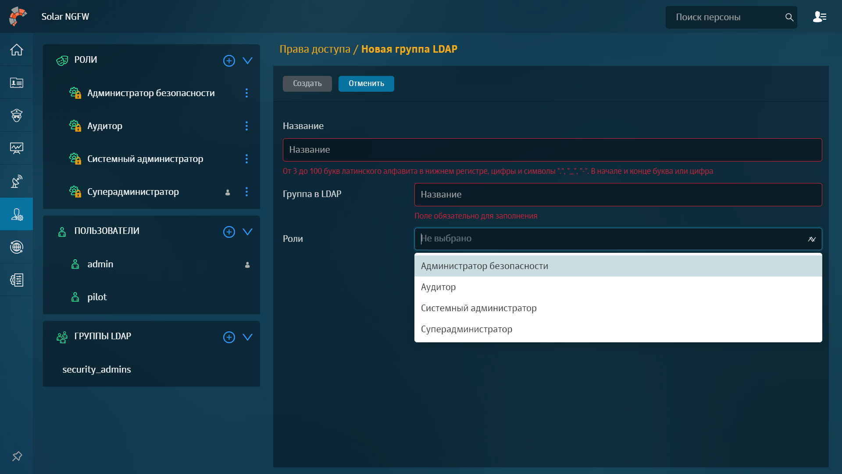Click the ID card sidebar icon
The image size is (842, 474).
[x=17, y=83]
